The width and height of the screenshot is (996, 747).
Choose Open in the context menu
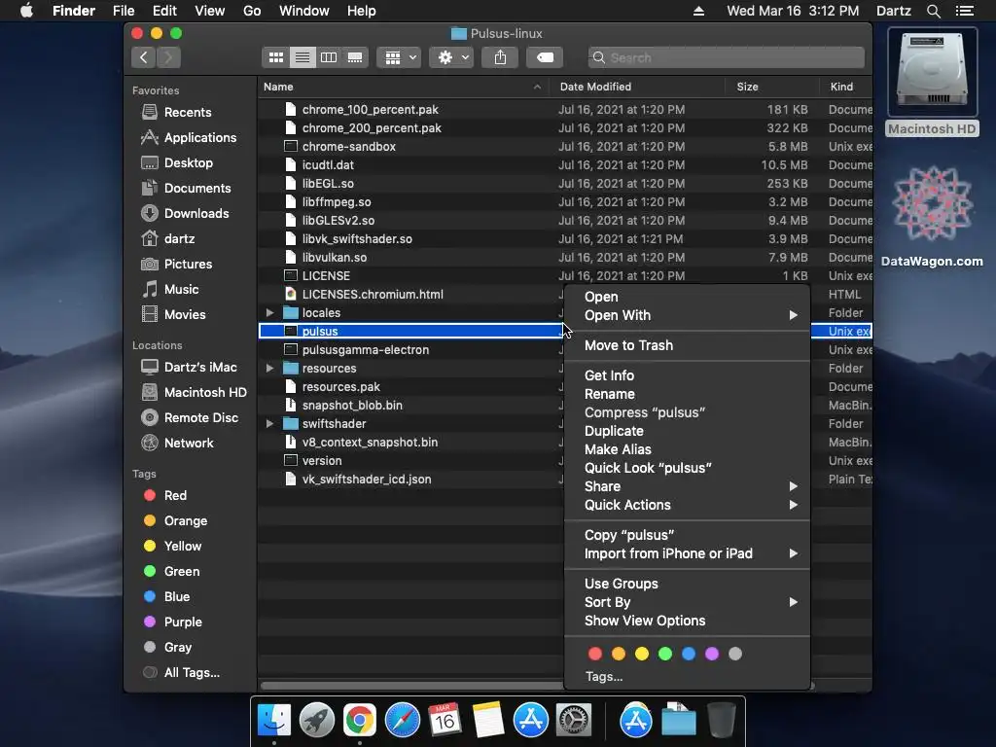pyautogui.click(x=688, y=297)
